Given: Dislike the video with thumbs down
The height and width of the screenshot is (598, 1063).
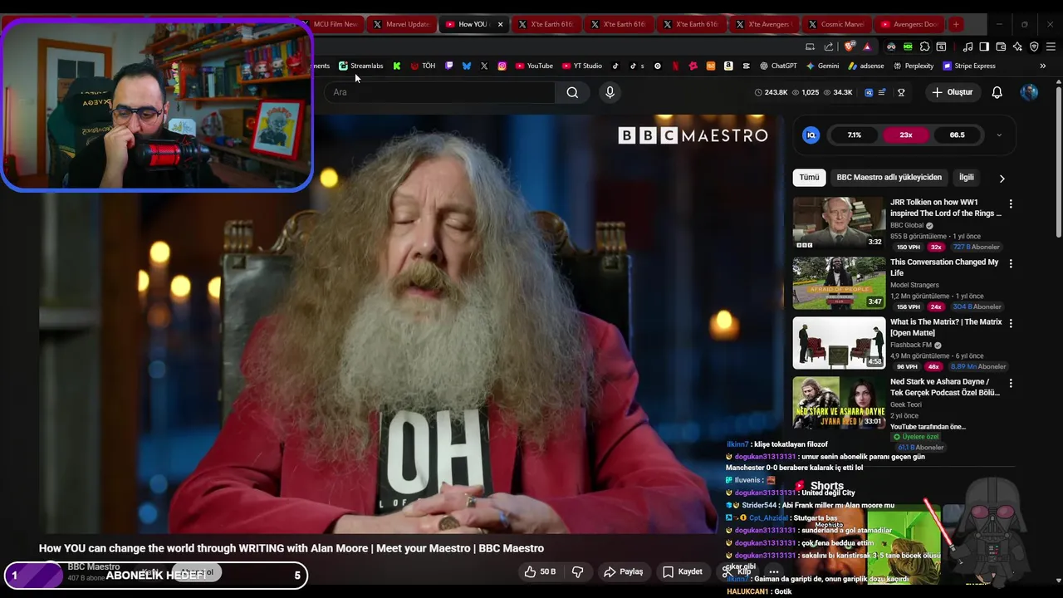Looking at the screenshot, I should click(577, 571).
